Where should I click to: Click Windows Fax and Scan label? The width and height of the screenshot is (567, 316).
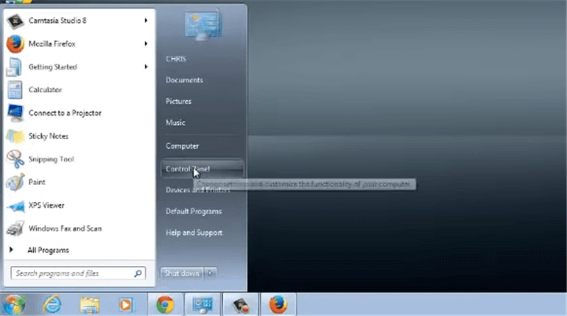[x=65, y=228]
